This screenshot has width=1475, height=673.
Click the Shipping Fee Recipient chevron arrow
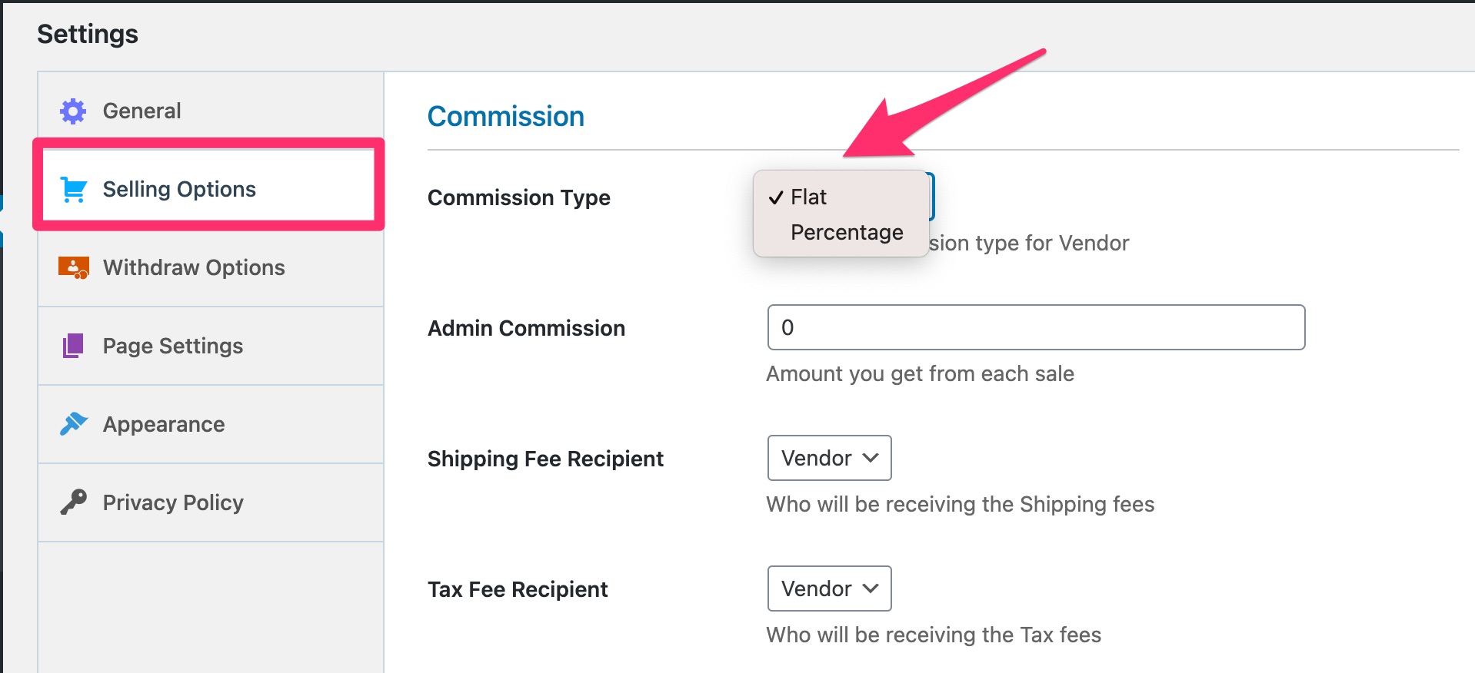click(871, 458)
